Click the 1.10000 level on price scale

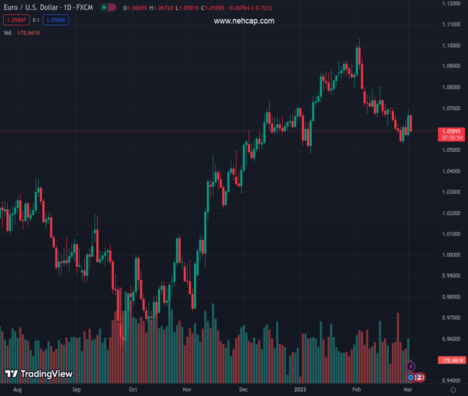[452, 46]
